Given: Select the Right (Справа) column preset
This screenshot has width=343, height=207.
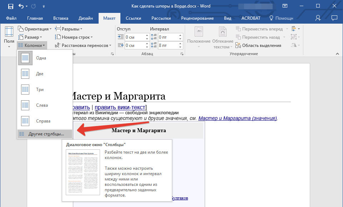Looking at the screenshot, I should [x=43, y=121].
